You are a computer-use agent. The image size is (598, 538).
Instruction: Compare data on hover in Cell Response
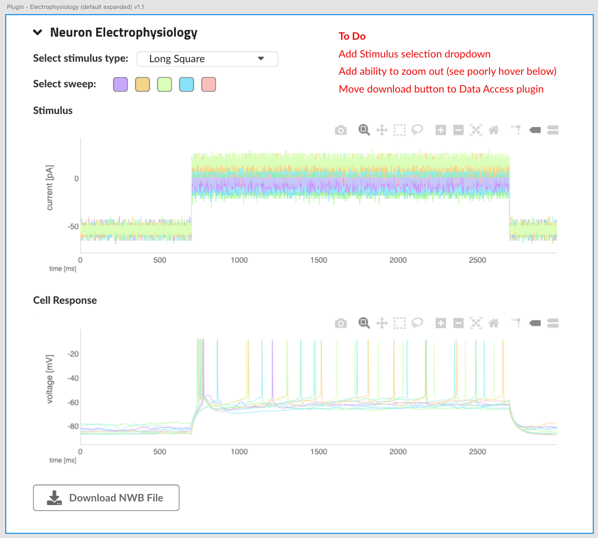552,324
